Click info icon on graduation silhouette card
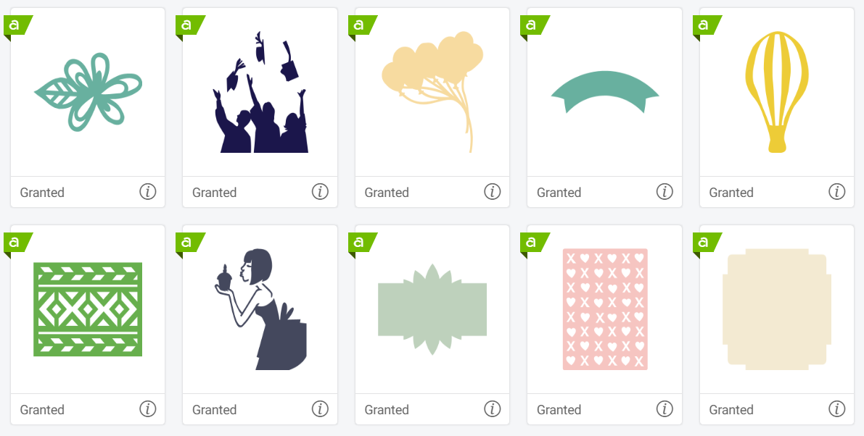The width and height of the screenshot is (864, 436). [320, 192]
